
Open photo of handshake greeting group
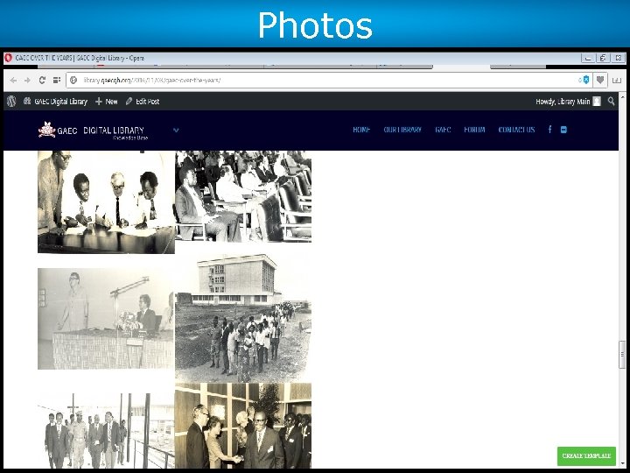coord(243,426)
